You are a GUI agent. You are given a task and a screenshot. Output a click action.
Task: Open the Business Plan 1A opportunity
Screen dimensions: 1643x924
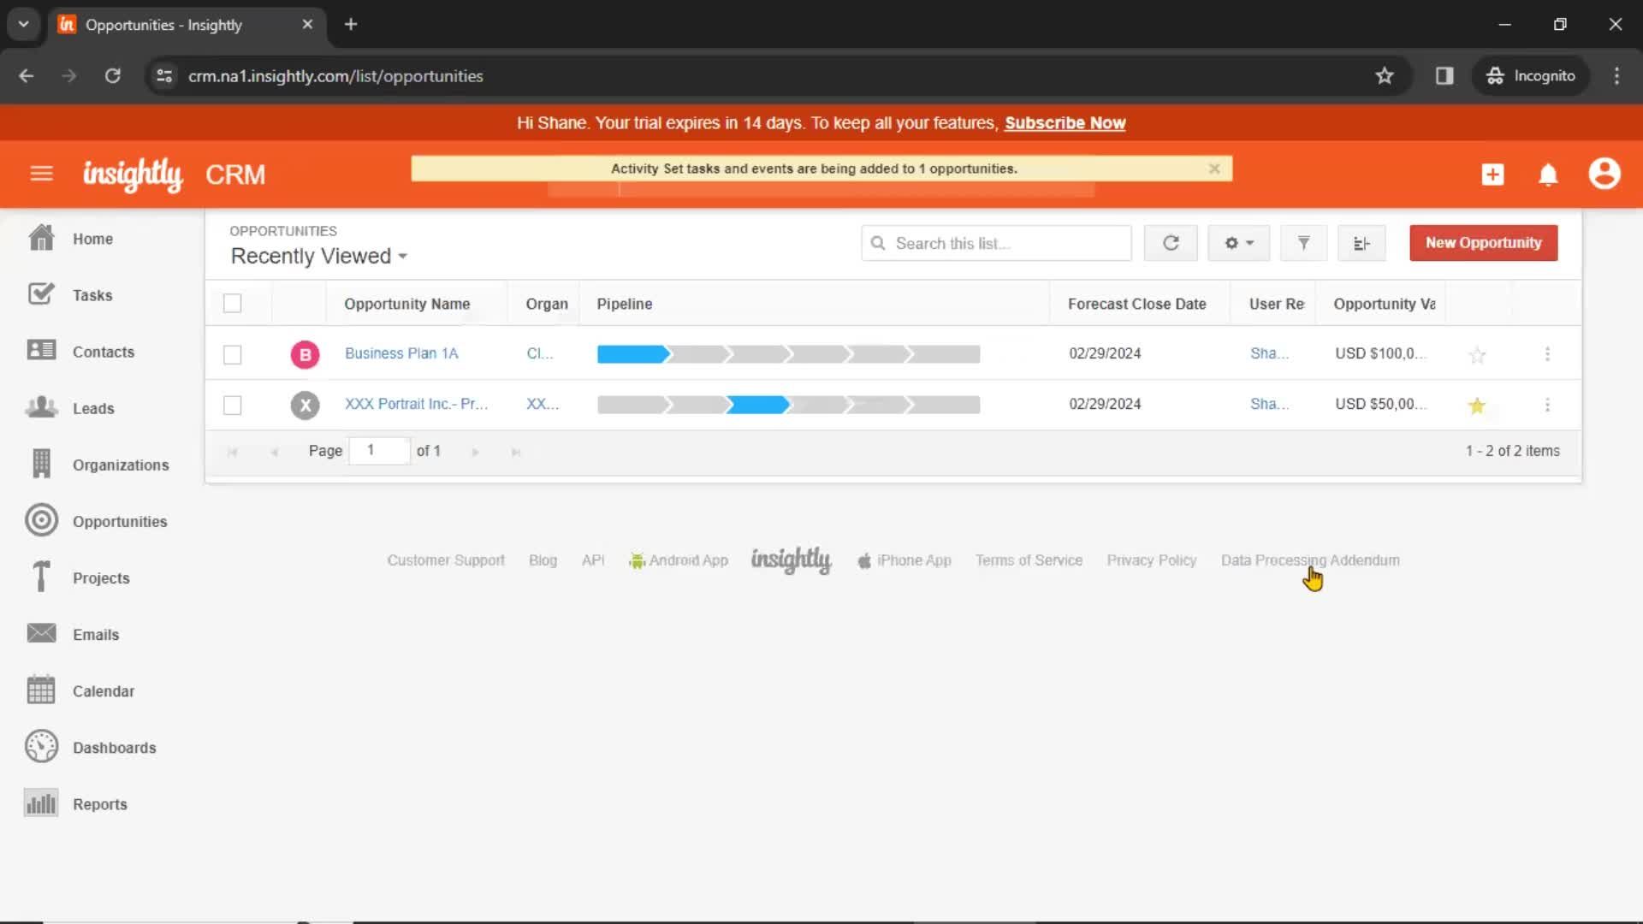[401, 353]
